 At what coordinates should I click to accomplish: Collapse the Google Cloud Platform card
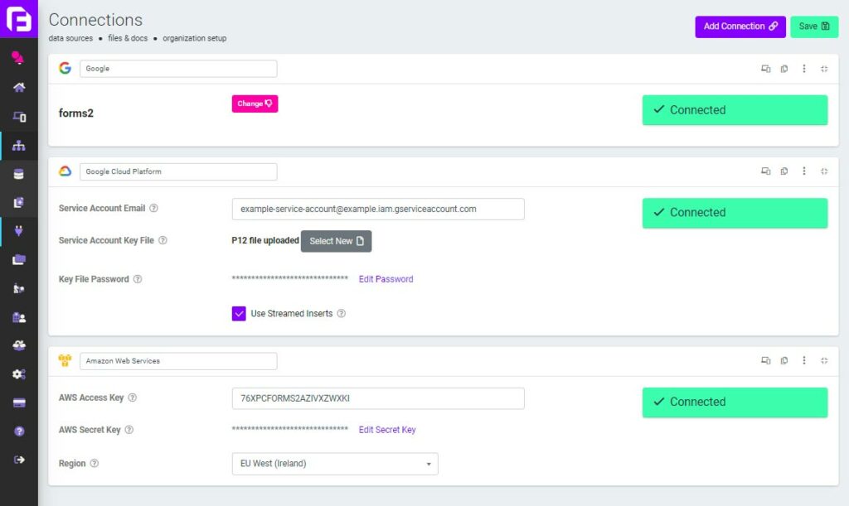824,171
